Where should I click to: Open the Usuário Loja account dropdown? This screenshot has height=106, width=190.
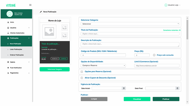click(x=172, y=5)
